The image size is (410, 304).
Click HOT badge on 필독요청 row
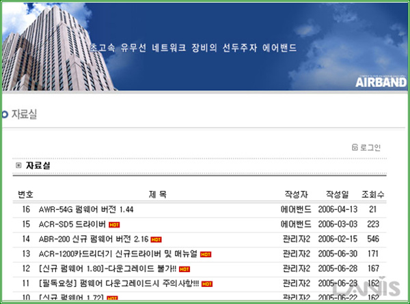(207, 284)
